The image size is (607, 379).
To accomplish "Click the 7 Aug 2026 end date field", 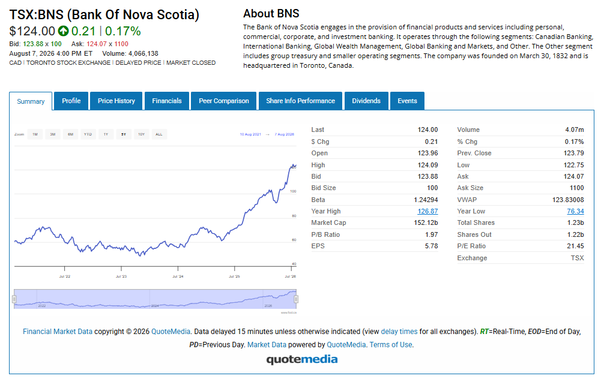I will pyautogui.click(x=285, y=134).
